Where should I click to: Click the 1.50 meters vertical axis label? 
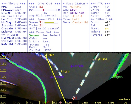(3, 64)
